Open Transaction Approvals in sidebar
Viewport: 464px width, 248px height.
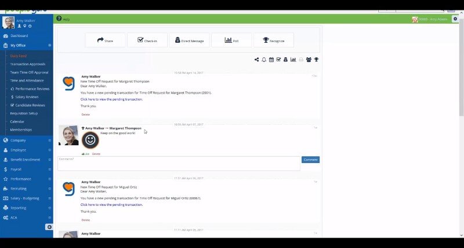pyautogui.click(x=27, y=64)
